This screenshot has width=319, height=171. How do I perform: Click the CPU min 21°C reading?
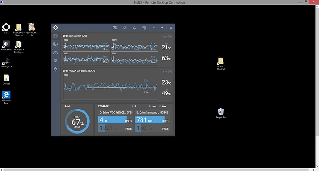click(166, 48)
